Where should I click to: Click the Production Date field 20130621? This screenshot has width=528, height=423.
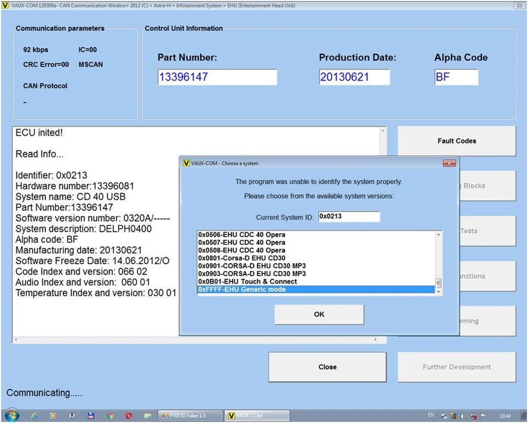click(355, 77)
